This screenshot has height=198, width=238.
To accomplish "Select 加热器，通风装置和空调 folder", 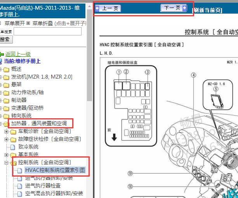I will pyautogui.click(x=39, y=123).
